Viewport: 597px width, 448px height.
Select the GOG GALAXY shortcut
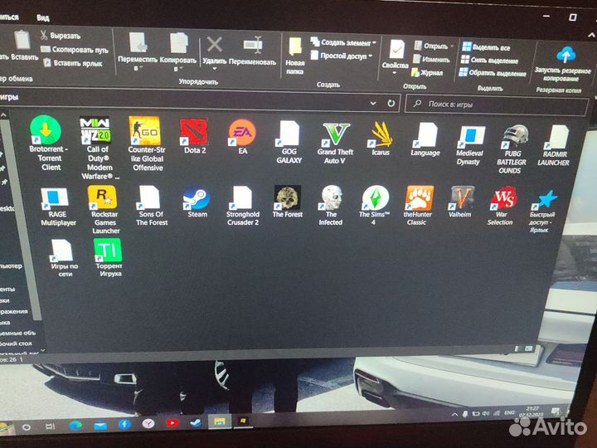coord(289,142)
